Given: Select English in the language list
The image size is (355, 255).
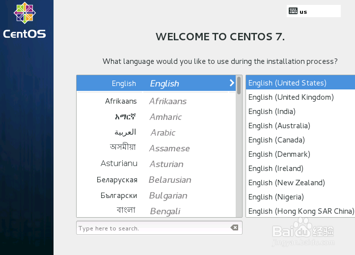Looking at the screenshot, I should click(x=156, y=83).
